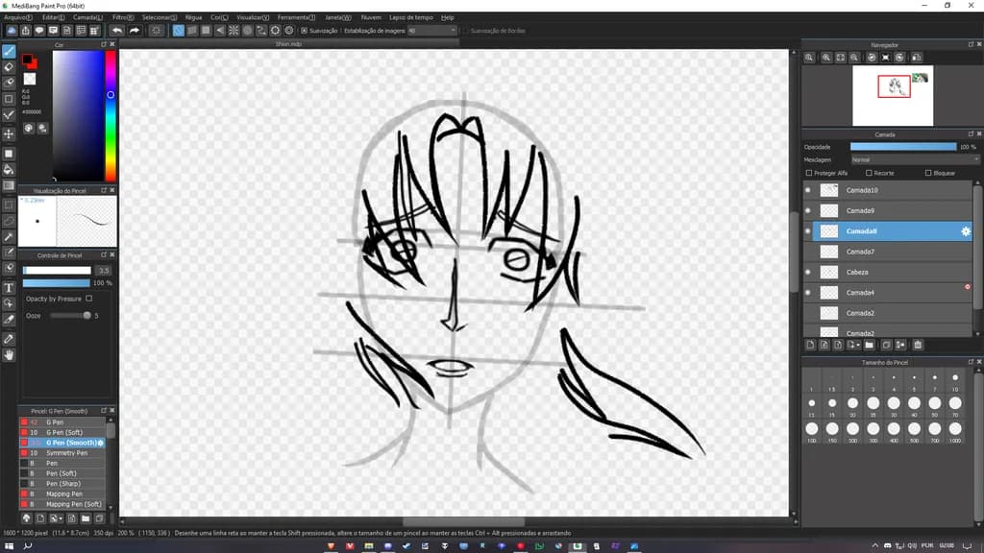Viewport: 984px width, 553px height.
Task: Select the Text tool
Action: pyautogui.click(x=9, y=288)
